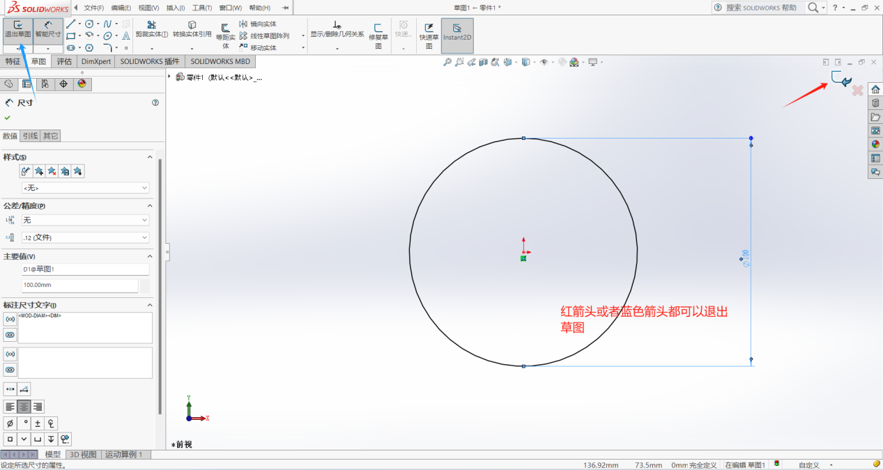Select the Corner Rectangle tool
This screenshot has height=470, width=883.
(x=70, y=36)
